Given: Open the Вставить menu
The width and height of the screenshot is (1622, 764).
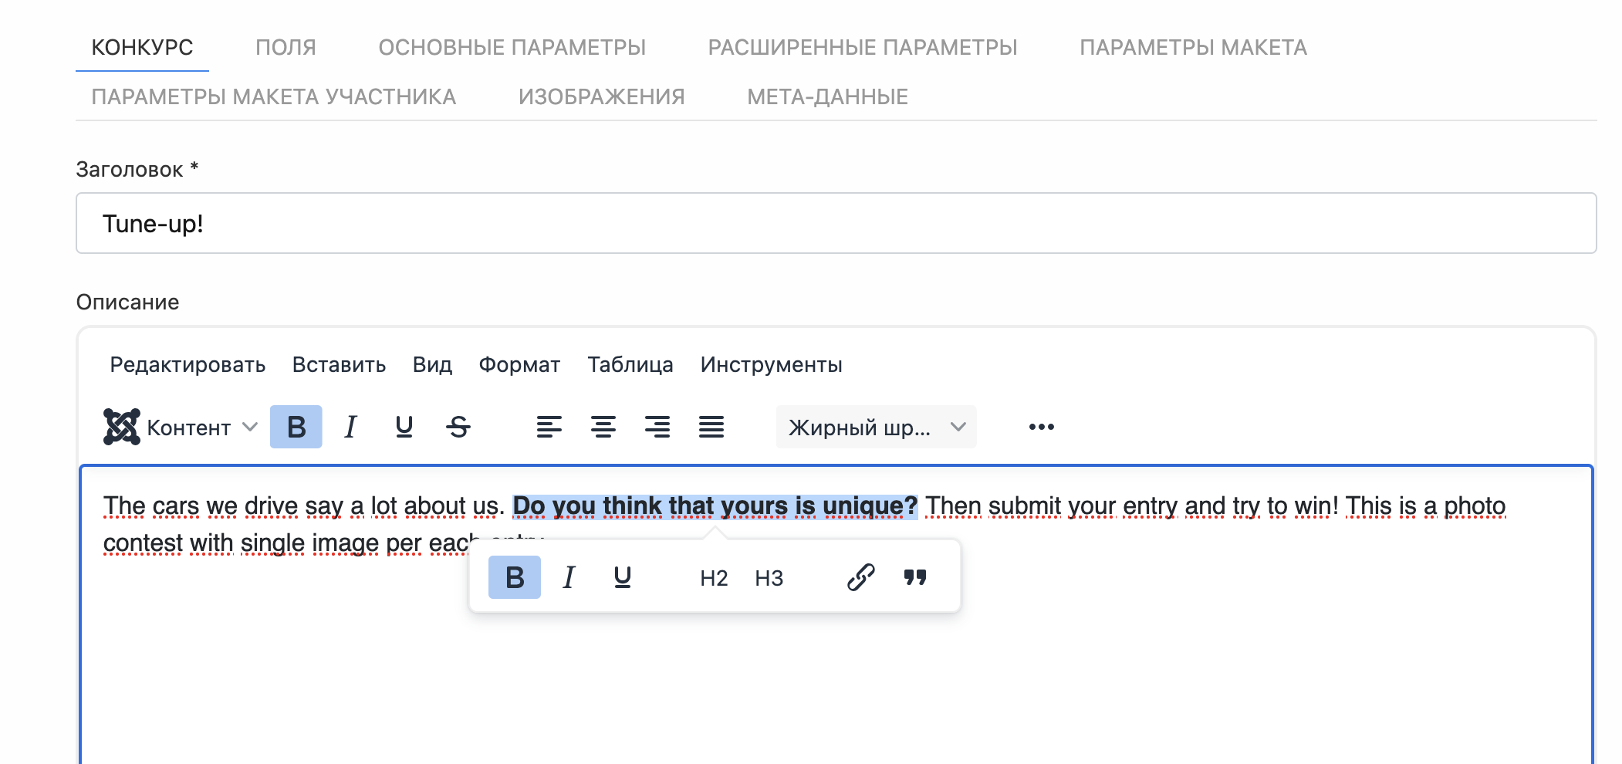Looking at the screenshot, I should [339, 364].
